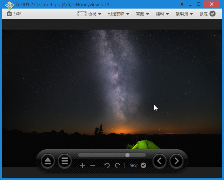Rotate image counterclockwise
This screenshot has width=224, height=180.
point(107,165)
